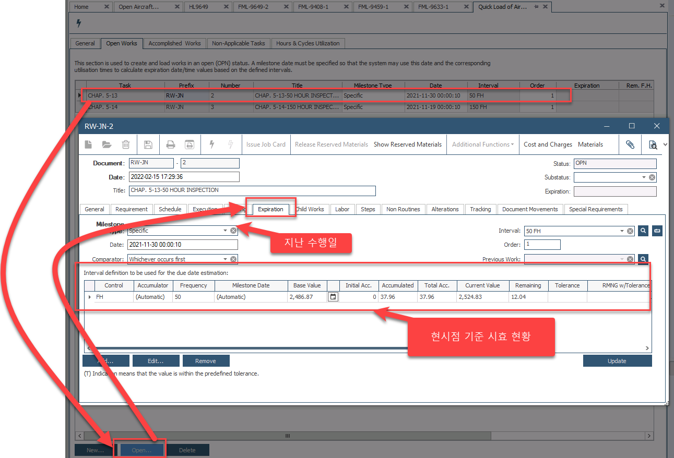Click the printer icon in the toolbar

tap(170, 144)
